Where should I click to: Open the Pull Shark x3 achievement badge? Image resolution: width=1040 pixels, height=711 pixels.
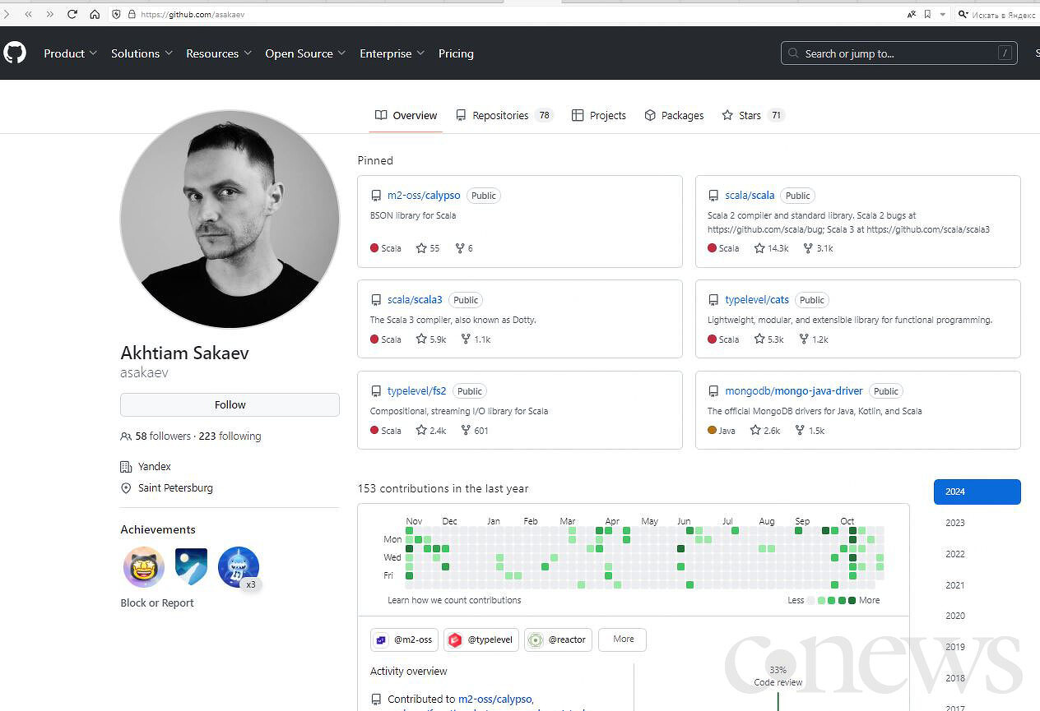[239, 567]
